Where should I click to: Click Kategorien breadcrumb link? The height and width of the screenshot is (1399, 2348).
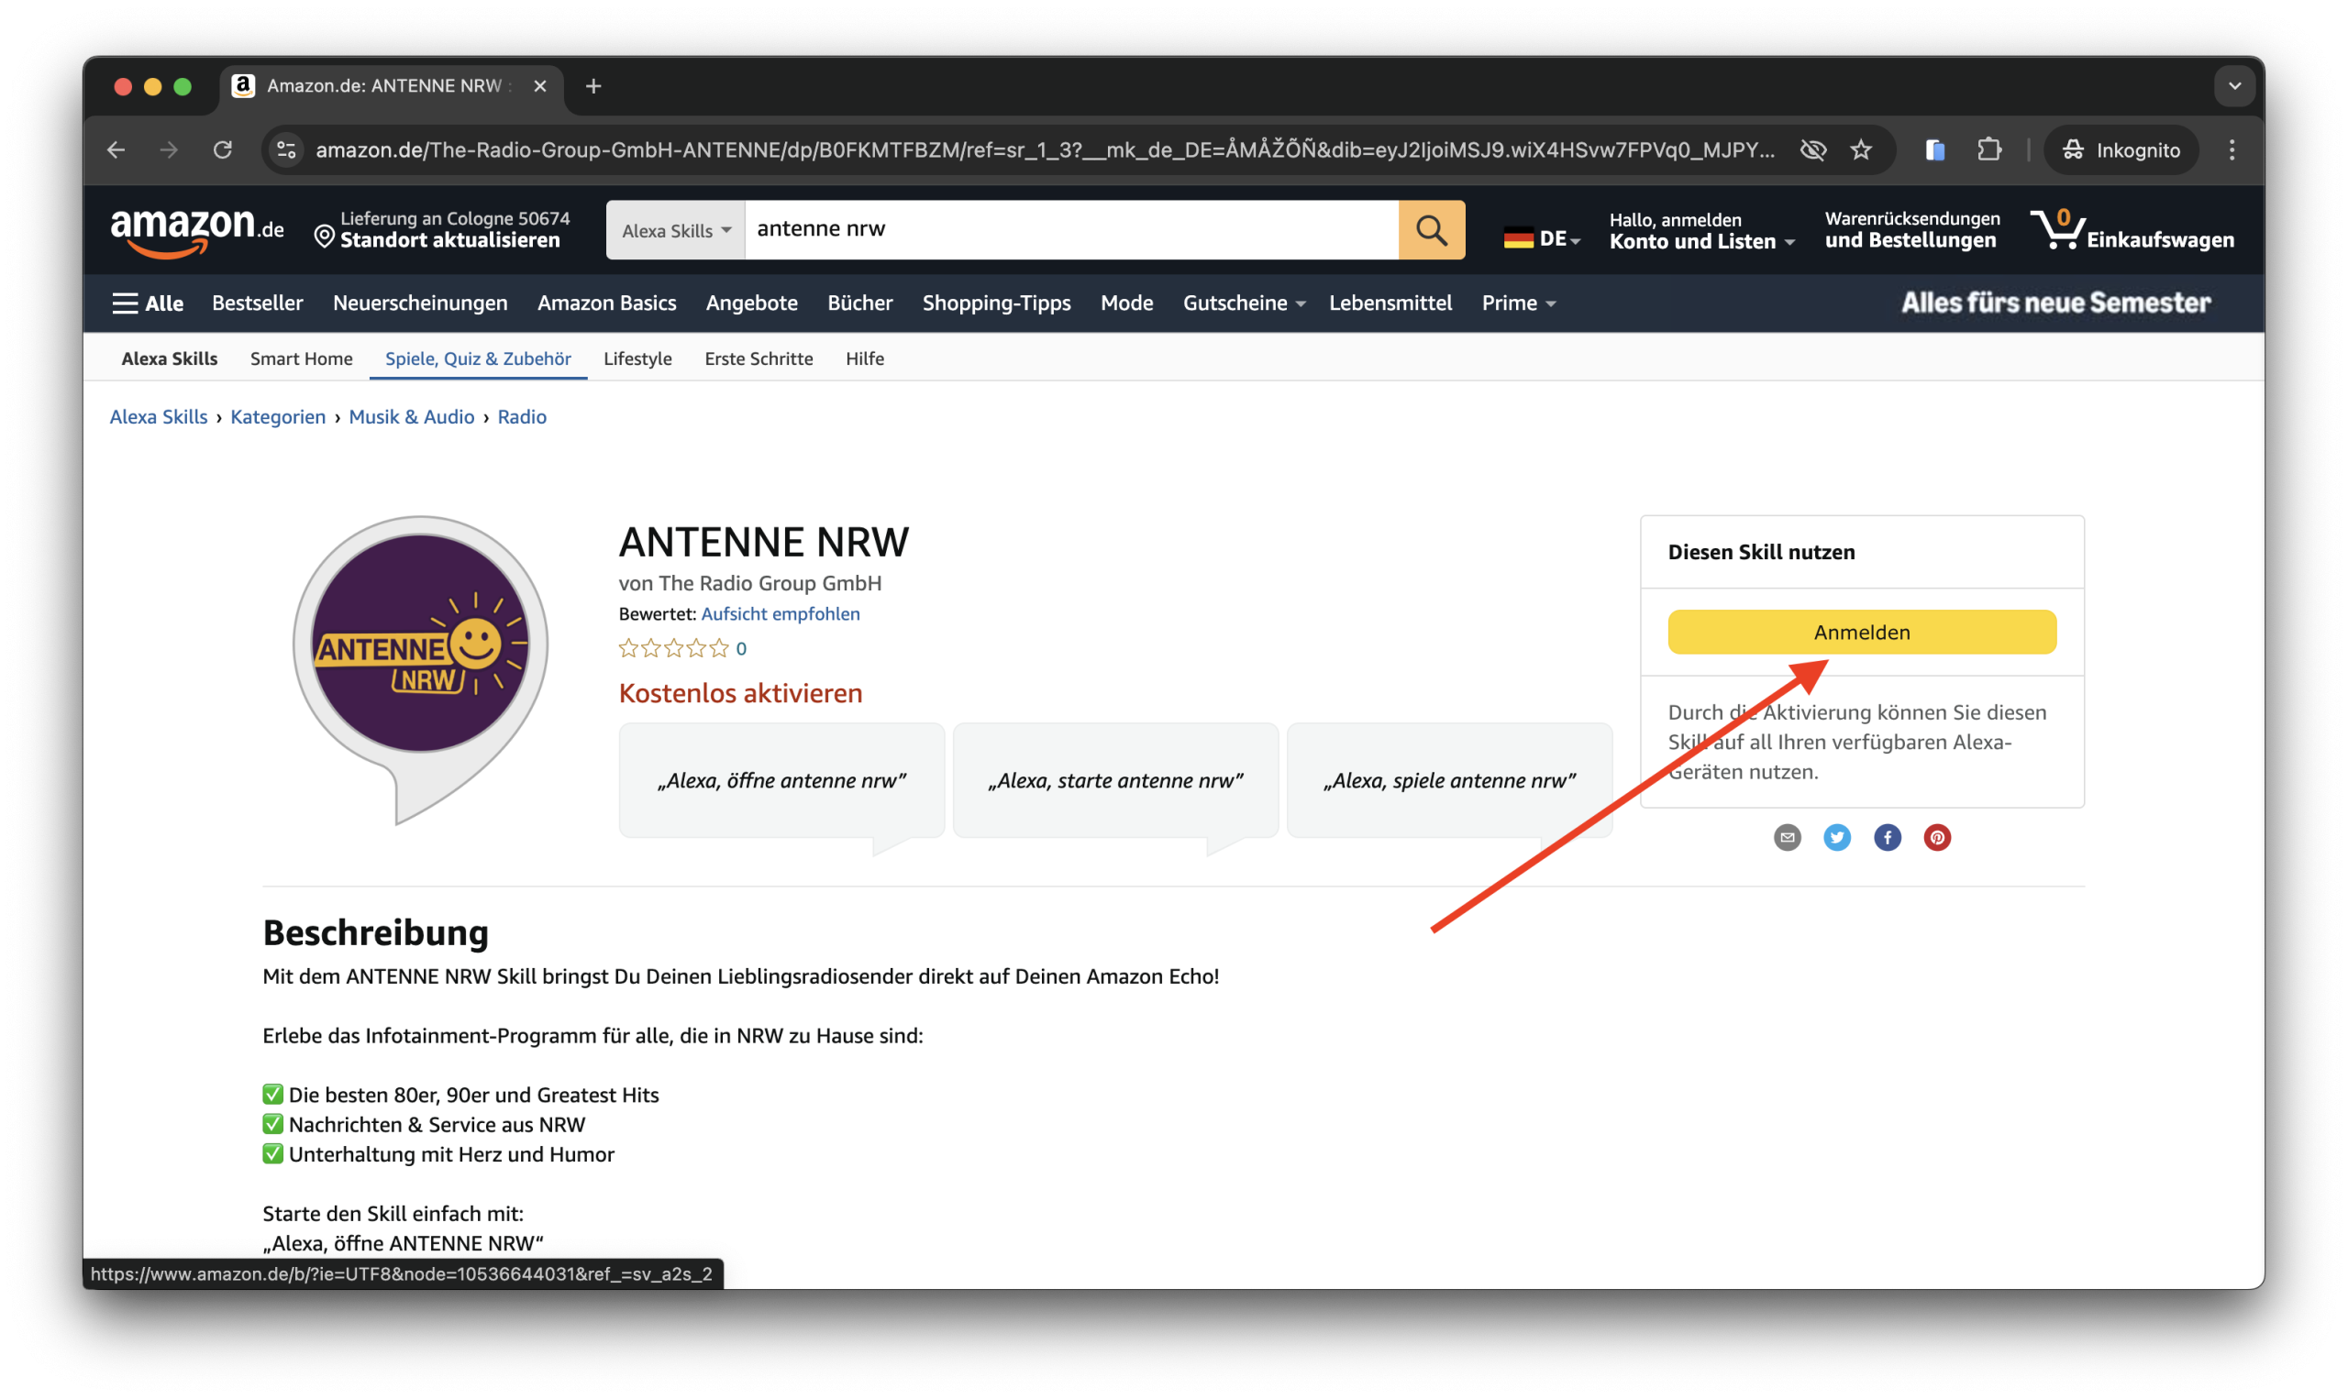[277, 417]
